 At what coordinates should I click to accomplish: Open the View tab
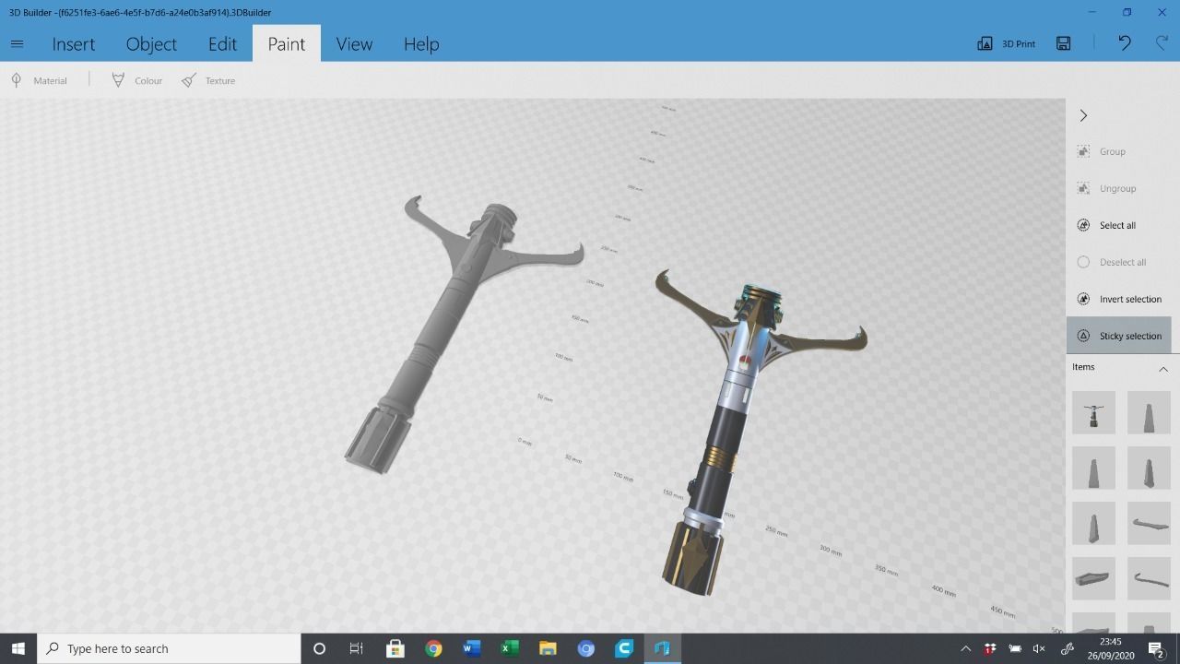click(354, 44)
